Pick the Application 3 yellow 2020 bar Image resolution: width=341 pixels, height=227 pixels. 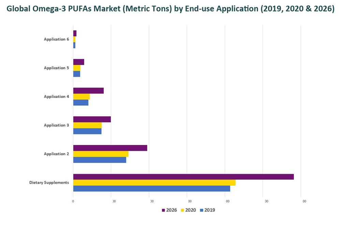click(x=87, y=125)
